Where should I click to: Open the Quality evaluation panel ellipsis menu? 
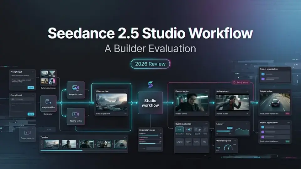point(207,124)
